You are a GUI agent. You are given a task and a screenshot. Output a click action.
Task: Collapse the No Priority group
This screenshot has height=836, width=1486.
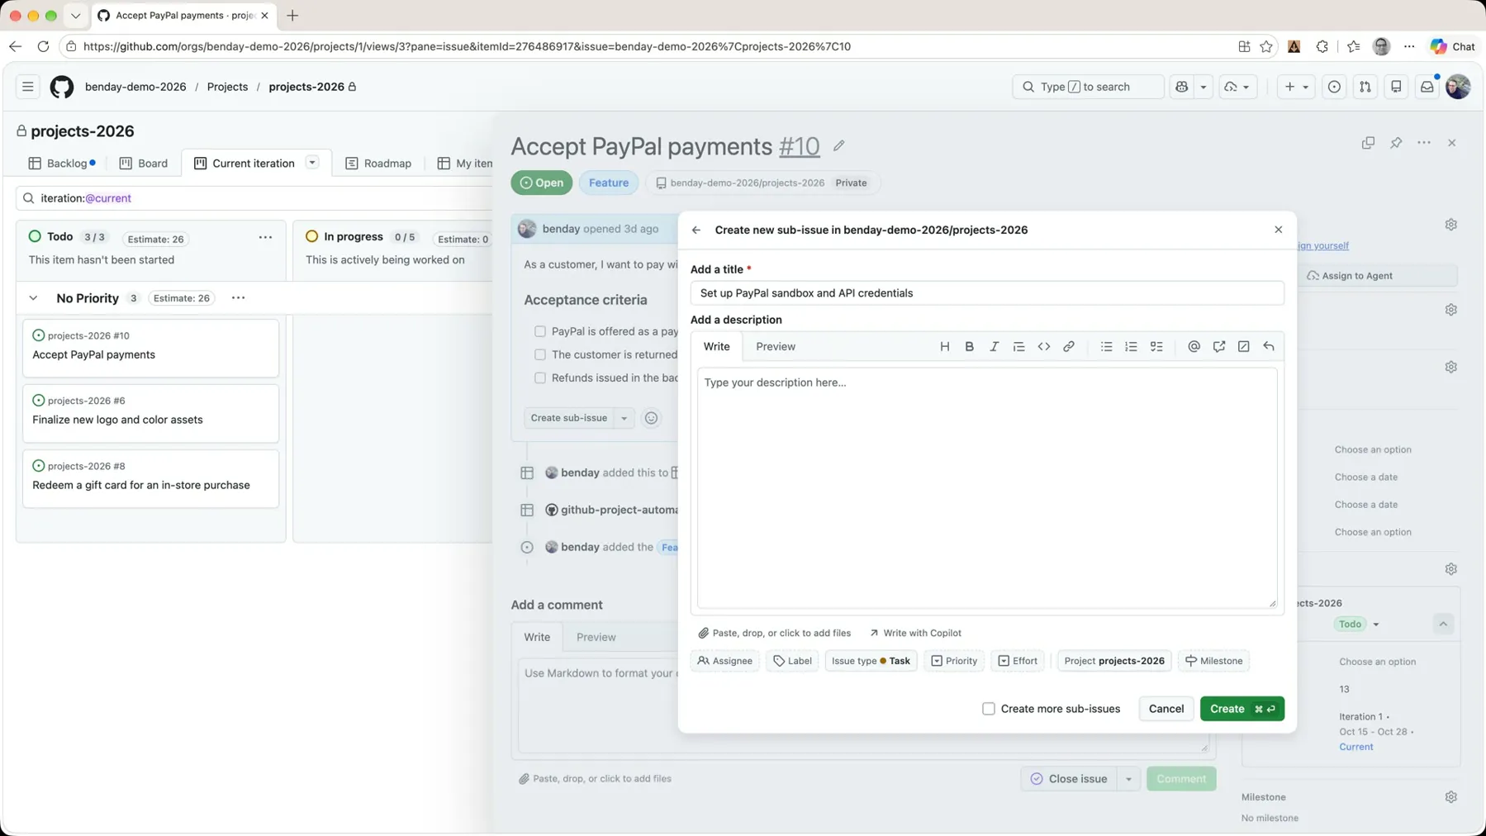click(33, 298)
